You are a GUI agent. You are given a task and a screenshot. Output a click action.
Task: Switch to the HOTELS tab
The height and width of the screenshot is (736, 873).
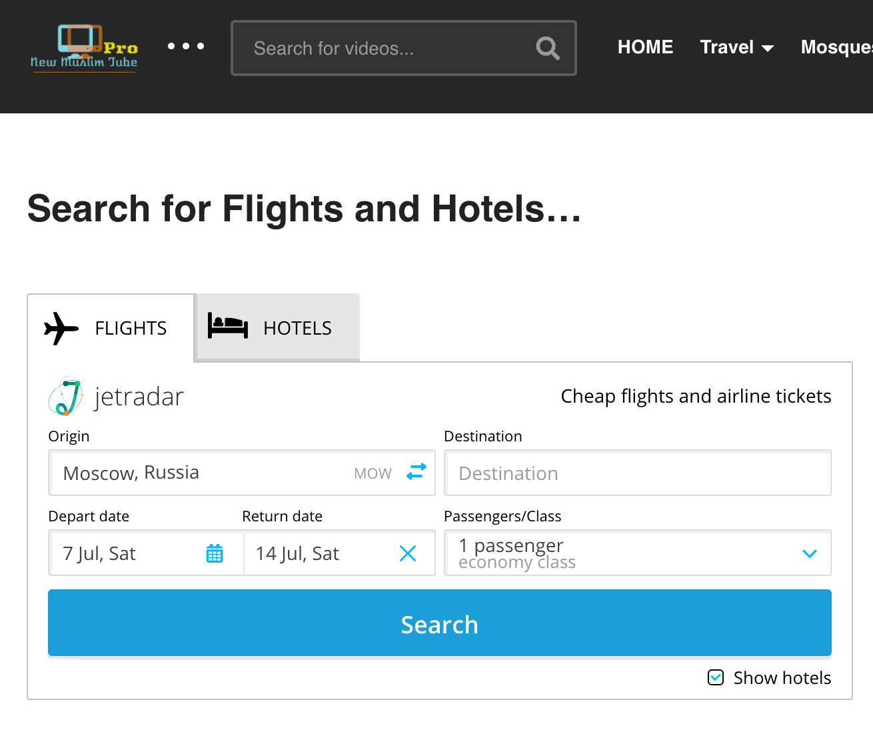[x=278, y=328]
